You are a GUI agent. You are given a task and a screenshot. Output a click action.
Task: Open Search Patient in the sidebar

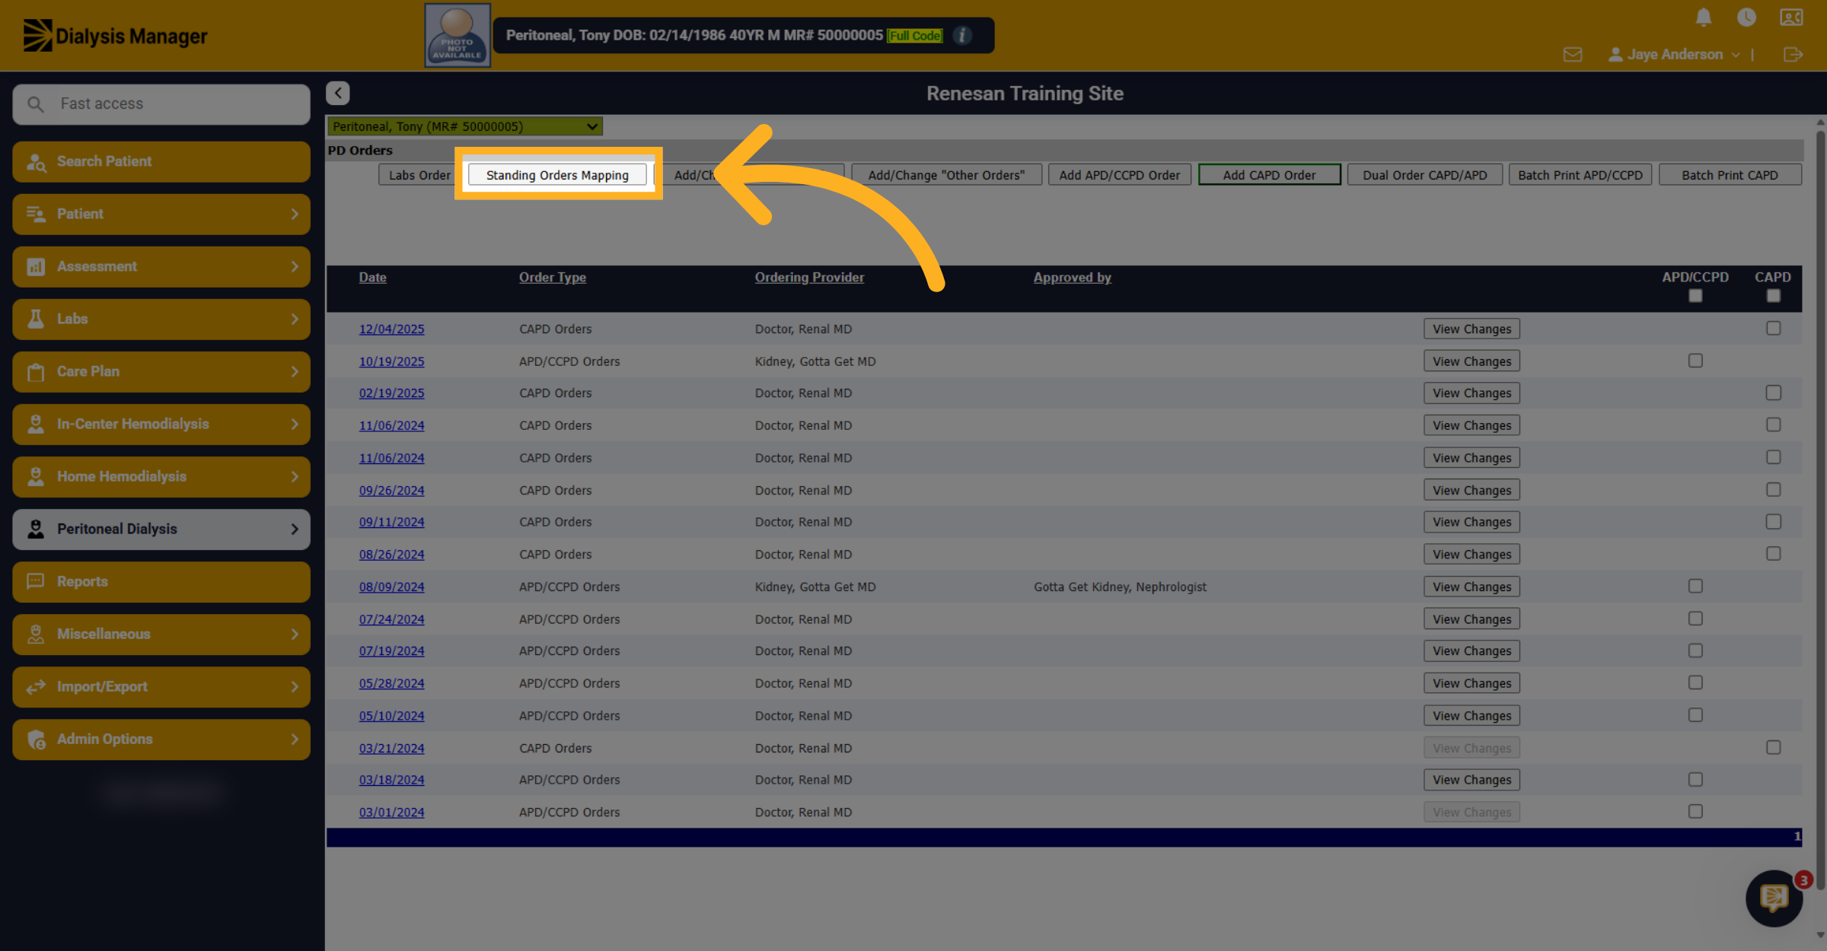click(161, 161)
